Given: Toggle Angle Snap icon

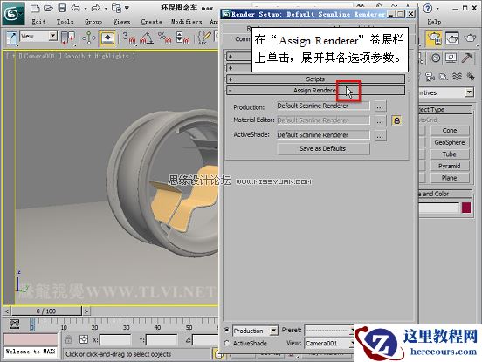Looking at the screenshot, I should tap(147, 38).
